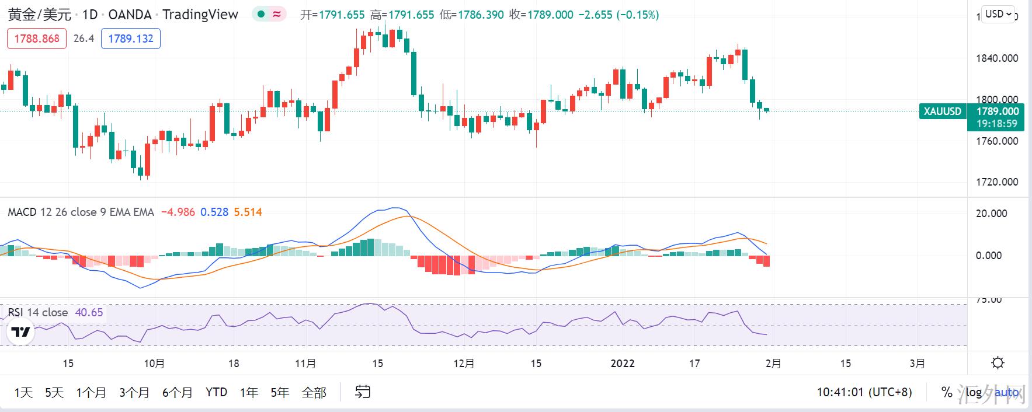Expand the MACD indicator legend
The width and height of the screenshot is (1032, 412).
tap(81, 212)
